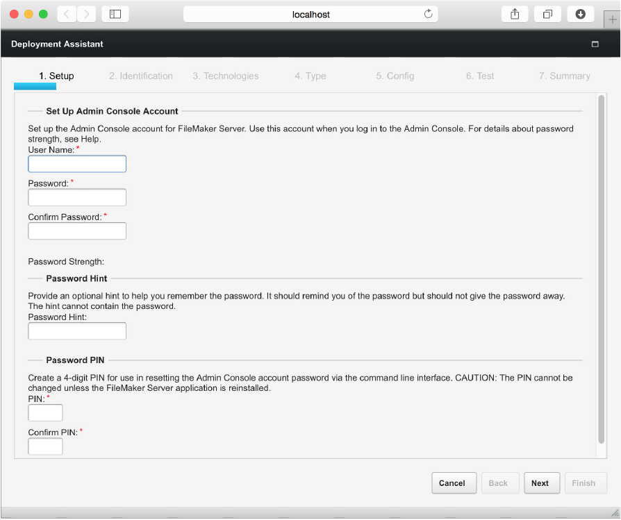Maximize the Deployment Assistant panel
The width and height of the screenshot is (621, 520).
(x=595, y=44)
